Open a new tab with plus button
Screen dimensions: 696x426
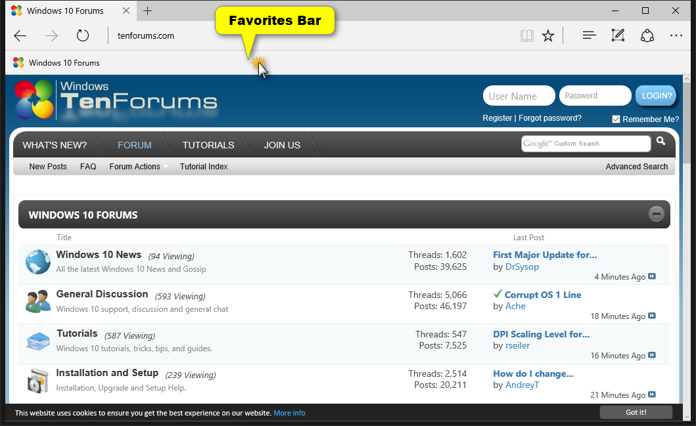click(x=148, y=11)
